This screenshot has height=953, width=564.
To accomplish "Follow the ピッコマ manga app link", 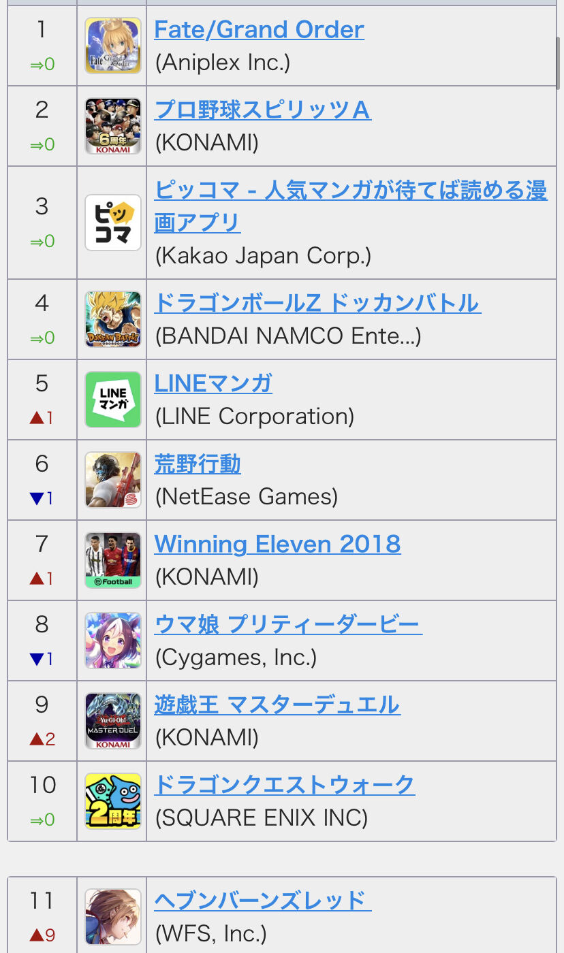I will (351, 206).
